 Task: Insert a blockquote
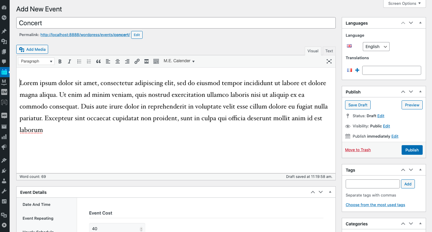click(98, 61)
